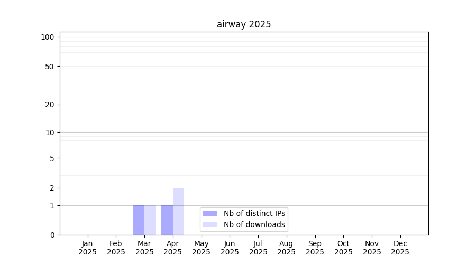Select the March downloads bar
476x264 pixels.
pyautogui.click(x=150, y=220)
